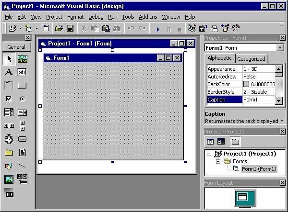Collapse the Project1 tree node
The image size is (288, 212).
209,154
